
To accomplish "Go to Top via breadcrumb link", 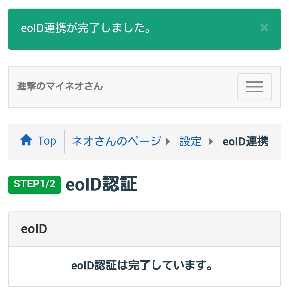I will click(47, 141).
